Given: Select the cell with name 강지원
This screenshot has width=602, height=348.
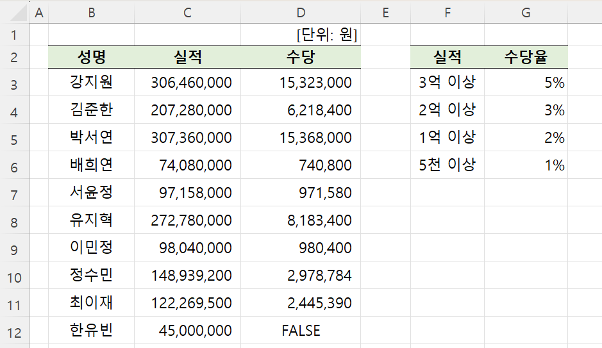Looking at the screenshot, I should [x=92, y=82].
